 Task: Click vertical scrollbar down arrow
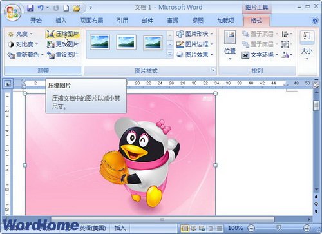tap(316, 190)
